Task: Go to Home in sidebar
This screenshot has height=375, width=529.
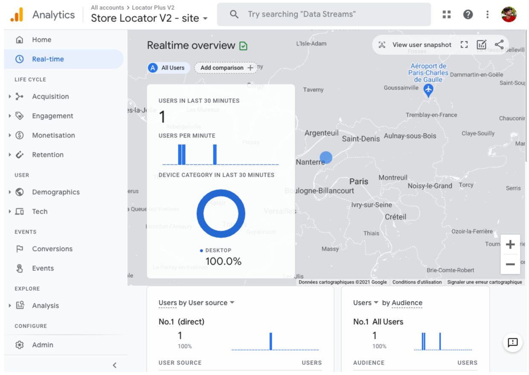Action: 41,40
